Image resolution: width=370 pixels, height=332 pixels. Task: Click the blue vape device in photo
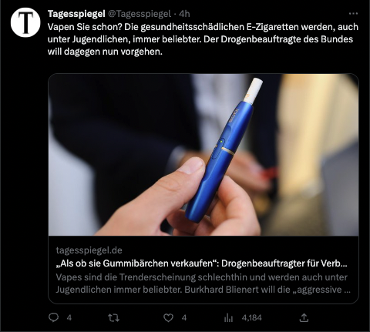(x=218, y=162)
